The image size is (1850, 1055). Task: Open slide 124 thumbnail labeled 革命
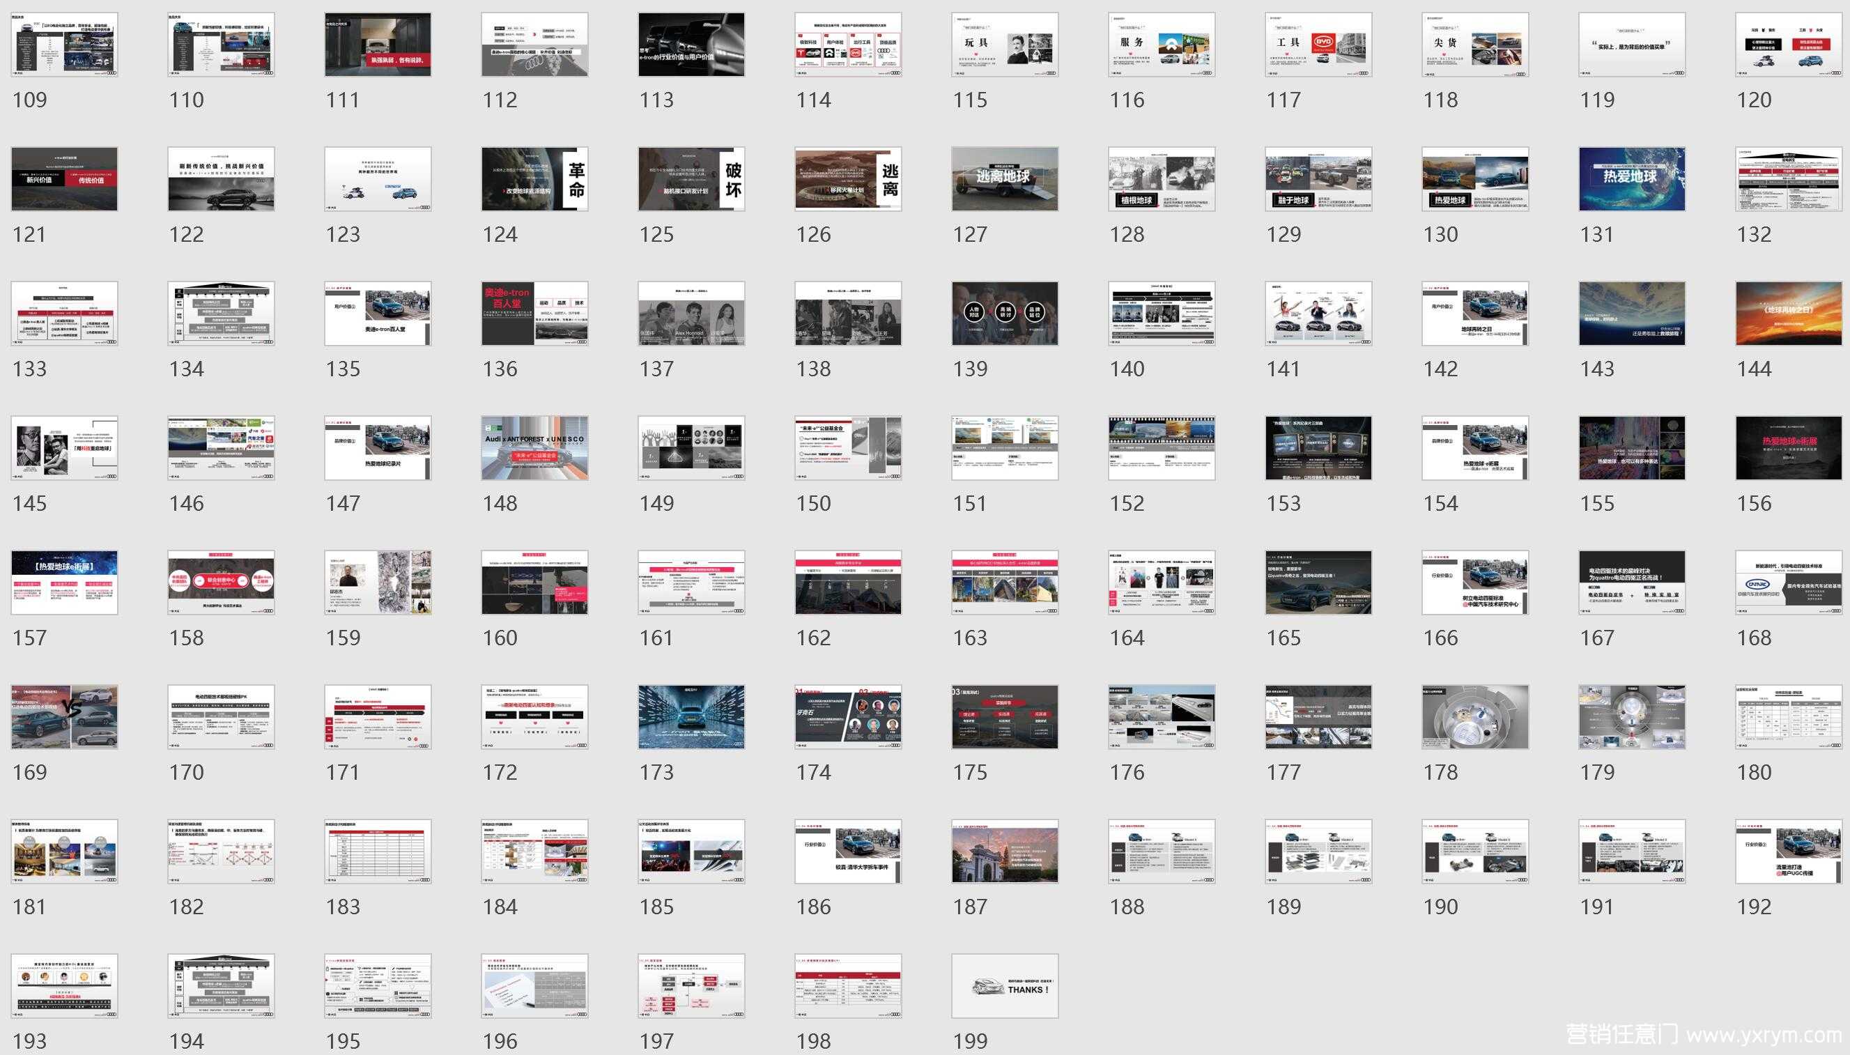click(x=535, y=179)
